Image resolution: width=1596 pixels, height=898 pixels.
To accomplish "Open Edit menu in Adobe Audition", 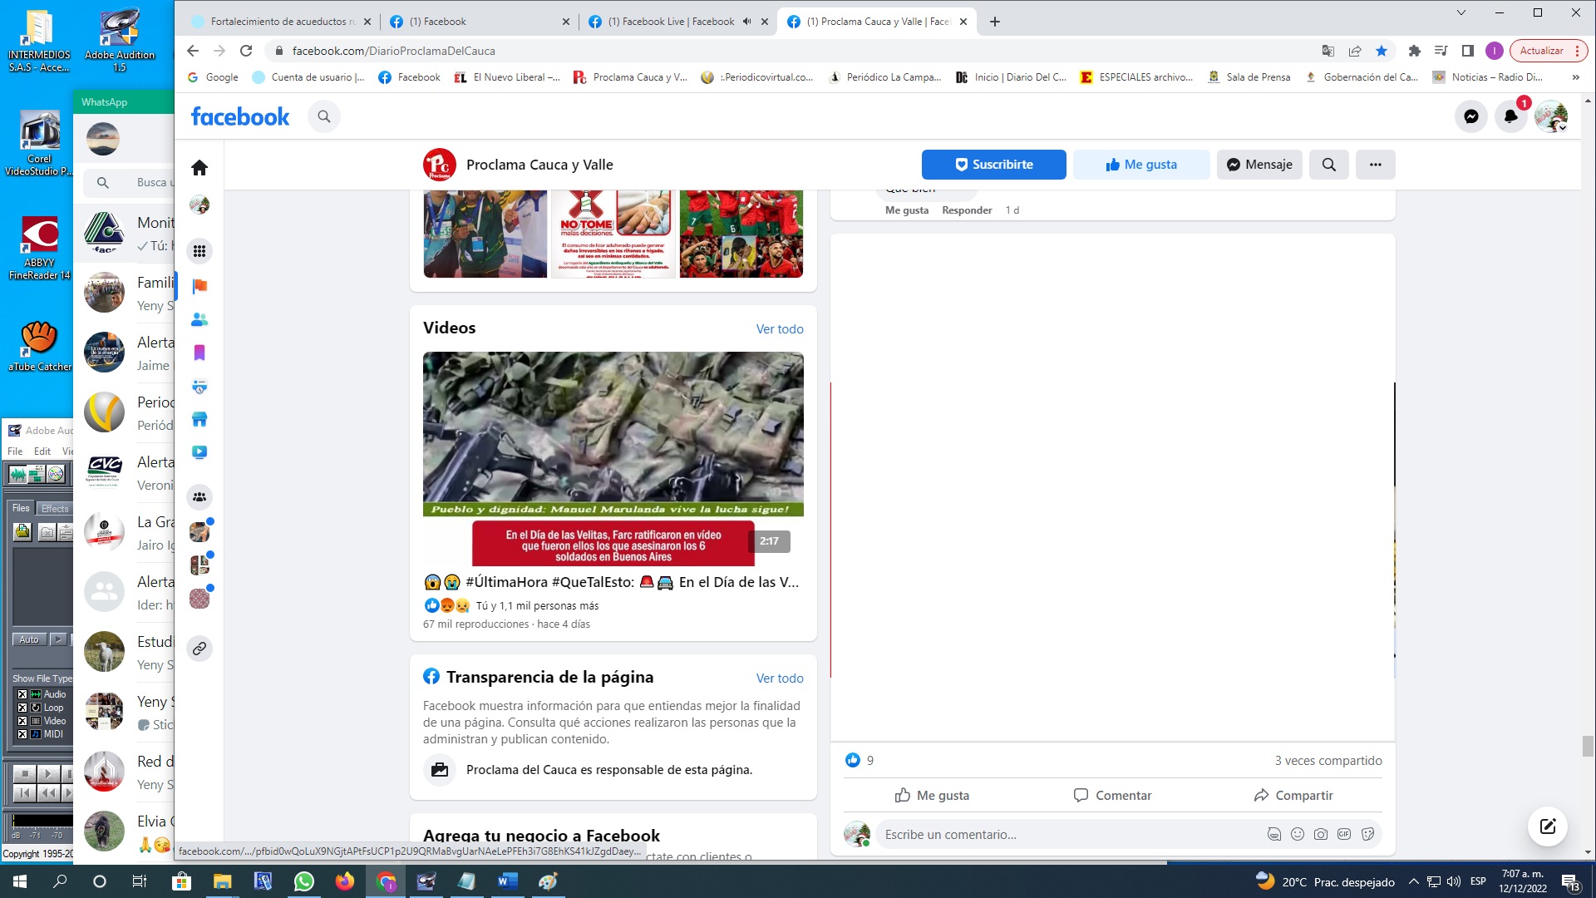I will pos(42,451).
